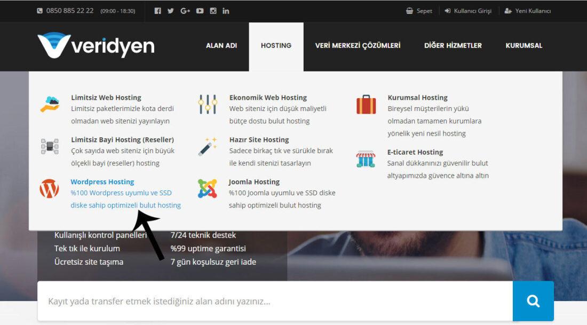Open the Sepet cart link
Viewport: 587px width, 325px height.
pos(424,11)
